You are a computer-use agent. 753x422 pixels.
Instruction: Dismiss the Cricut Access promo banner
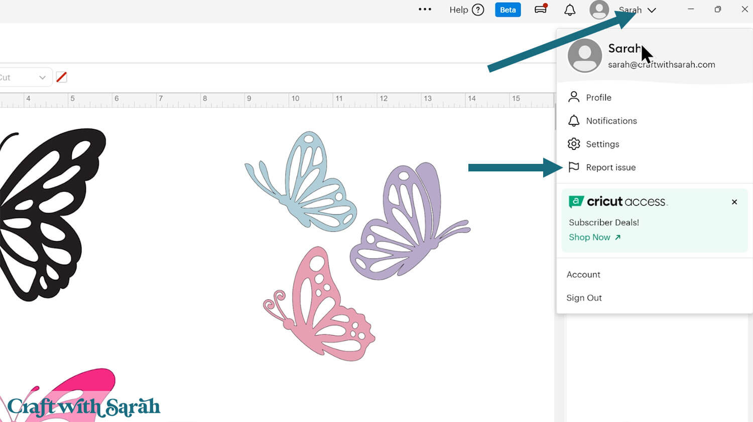[x=734, y=202]
